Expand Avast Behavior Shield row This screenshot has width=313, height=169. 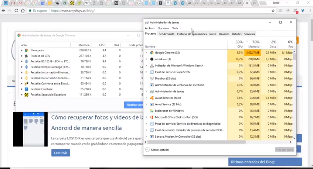(x=146, y=98)
